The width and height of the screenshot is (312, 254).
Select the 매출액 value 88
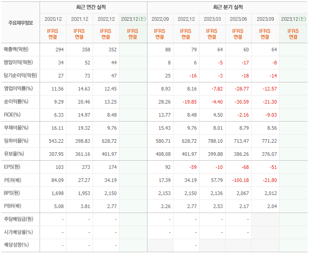[168, 50]
